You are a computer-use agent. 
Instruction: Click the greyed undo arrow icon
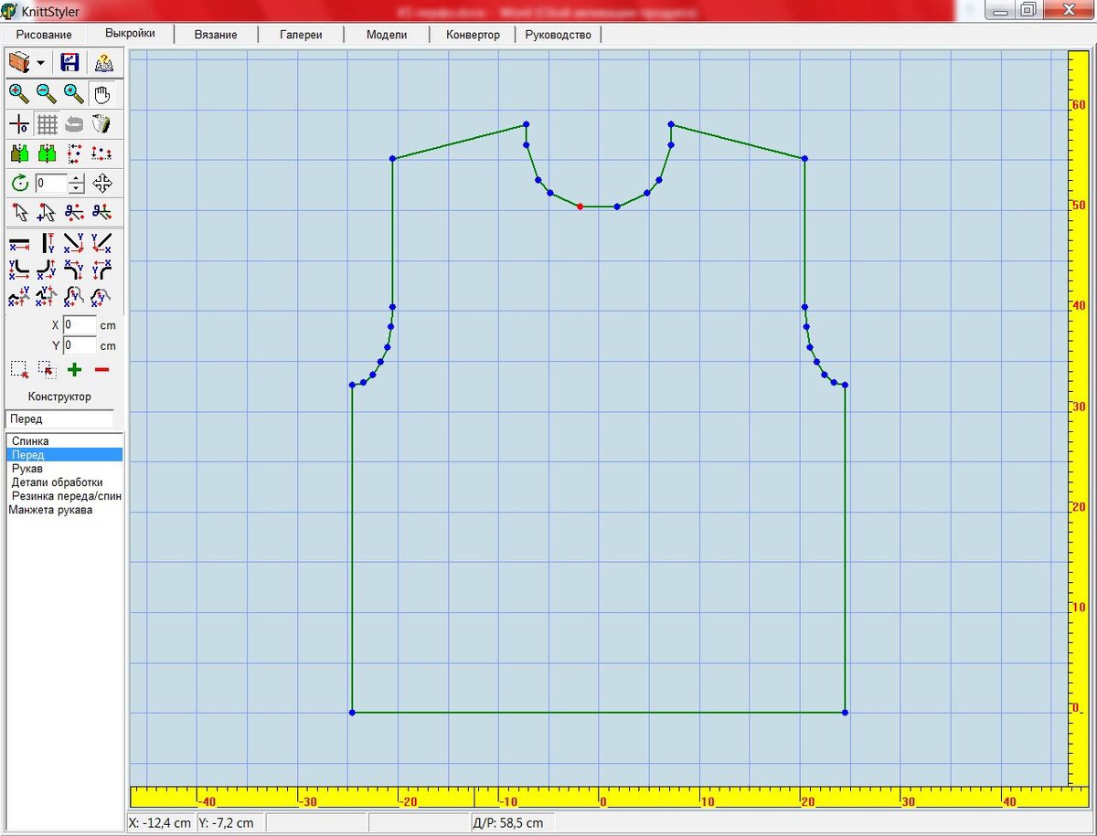coord(74,124)
